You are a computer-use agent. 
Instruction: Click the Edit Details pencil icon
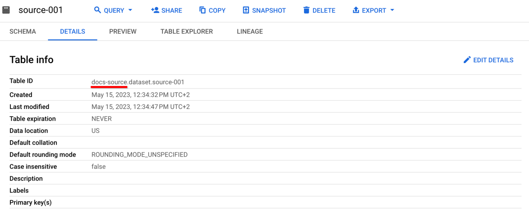(467, 60)
